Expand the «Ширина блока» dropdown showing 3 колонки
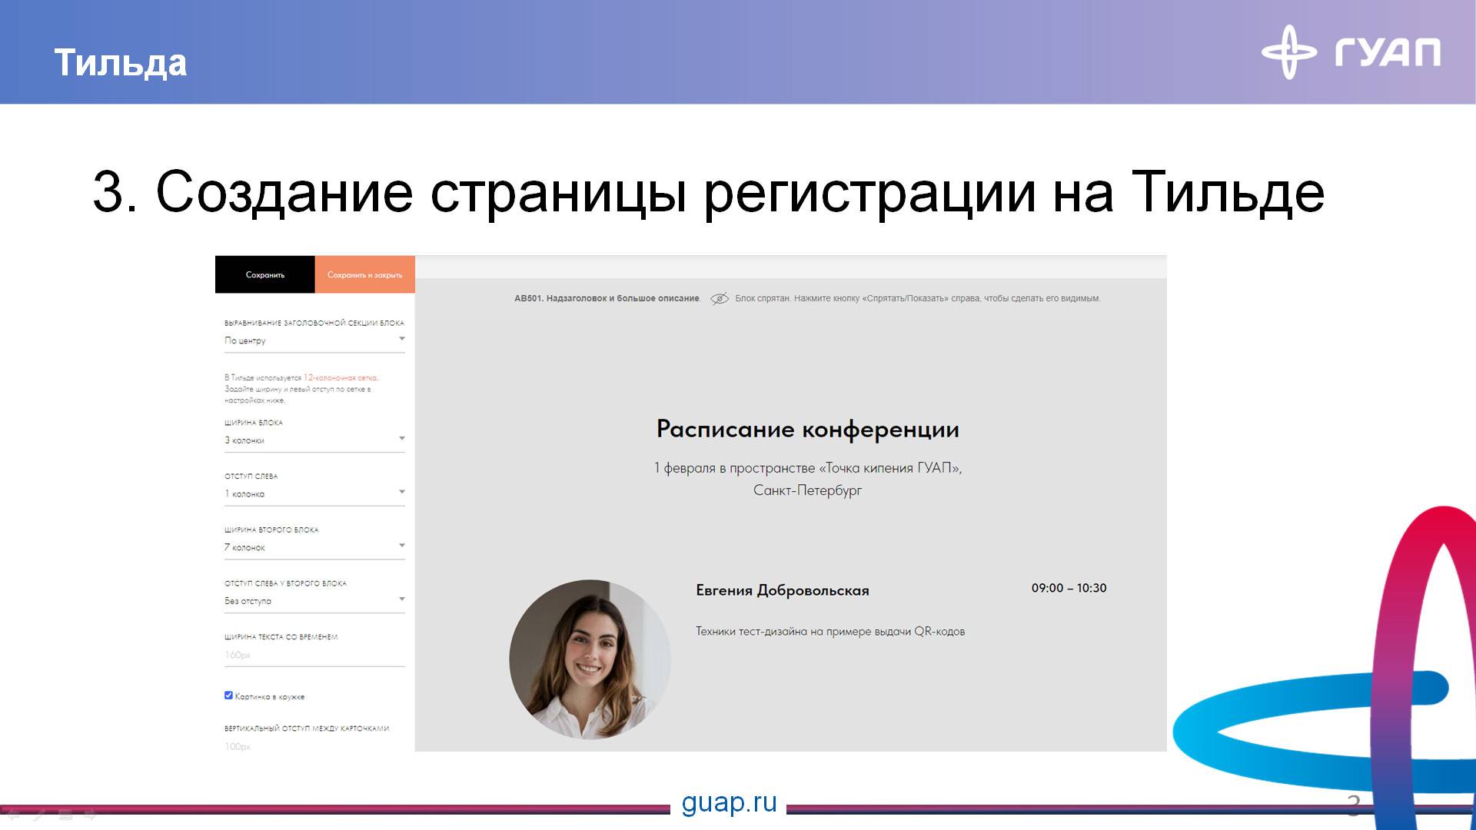The width and height of the screenshot is (1476, 830). point(314,440)
